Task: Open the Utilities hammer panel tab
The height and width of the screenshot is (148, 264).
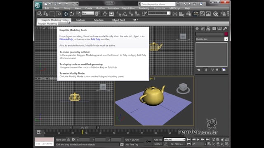Action: (225, 29)
